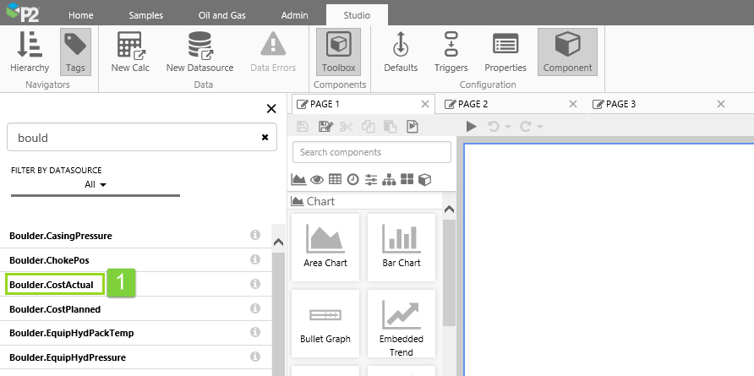
Task: Show info for Boulder.EquipHydPressure
Action: point(255,357)
